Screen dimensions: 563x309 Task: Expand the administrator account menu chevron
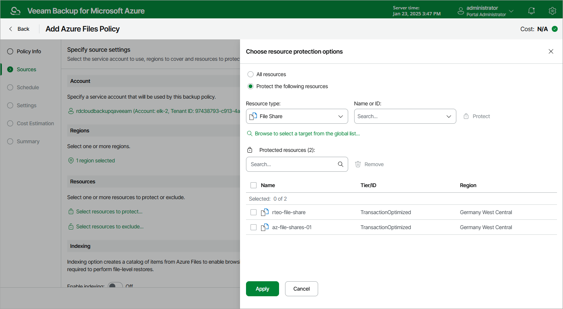click(511, 11)
